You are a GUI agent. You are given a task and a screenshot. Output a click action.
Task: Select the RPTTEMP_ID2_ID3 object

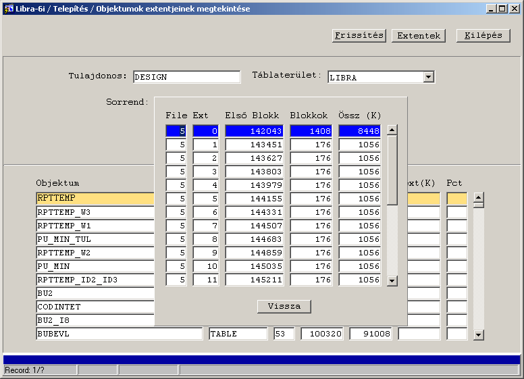coord(95,280)
